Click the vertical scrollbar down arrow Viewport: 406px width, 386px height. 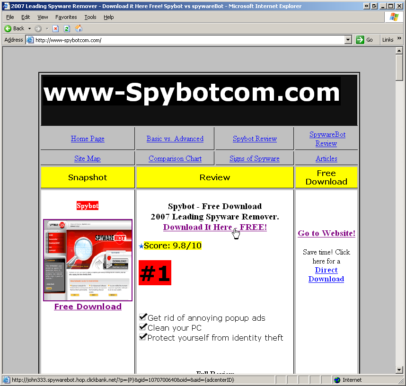[x=399, y=370]
